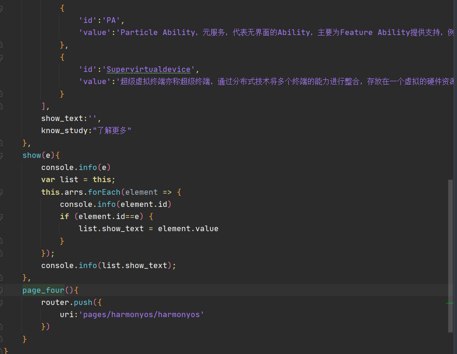The width and height of the screenshot is (457, 354).
Task: Click the vertical scrollbar thumb
Action: (x=450, y=256)
